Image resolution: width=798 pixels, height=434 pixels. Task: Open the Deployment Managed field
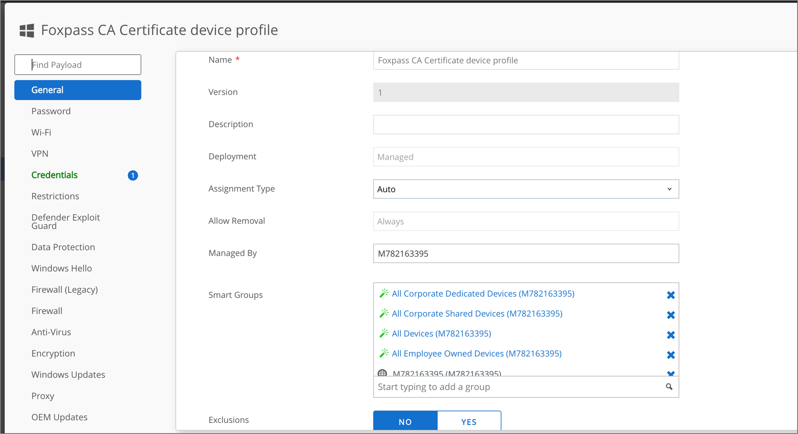point(526,157)
